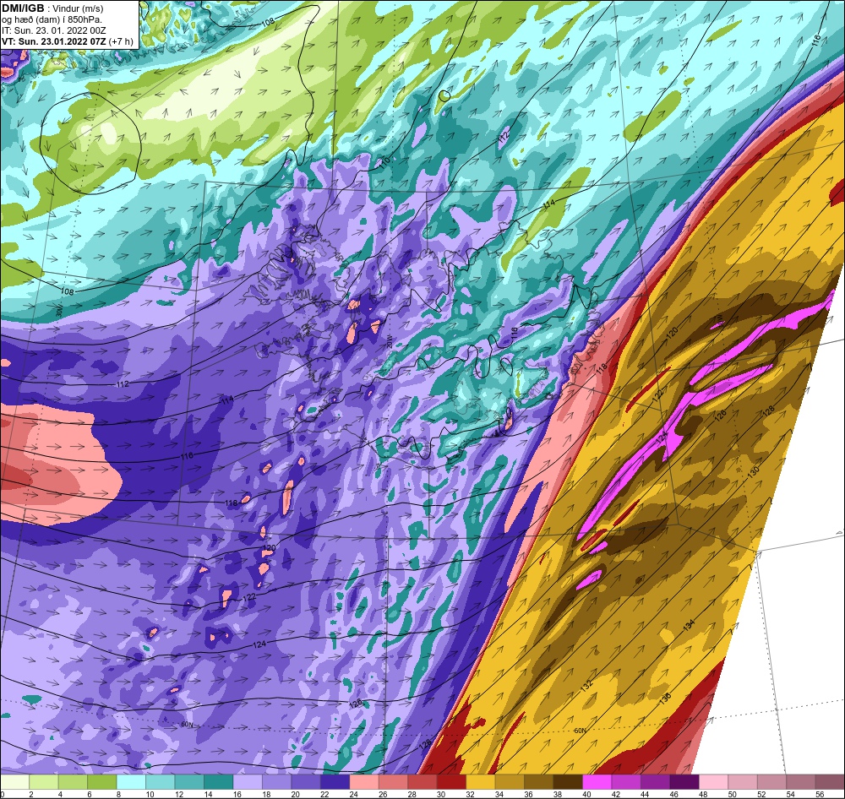Select the legend scale number '56'
Screen dimensions: 845x799
[819, 794]
